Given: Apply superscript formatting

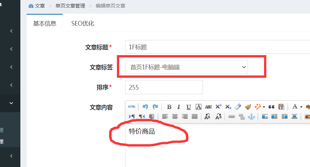Looking at the screenshot, I should click(218, 107).
